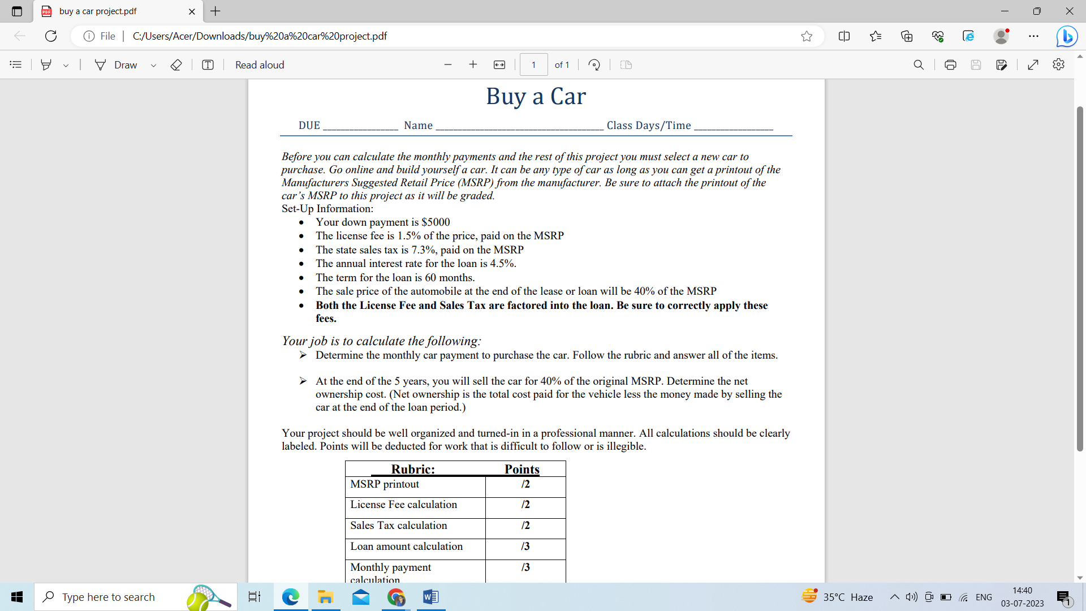Open the Settings and more menu
Viewport: 1086px width, 611px height.
1034,36
